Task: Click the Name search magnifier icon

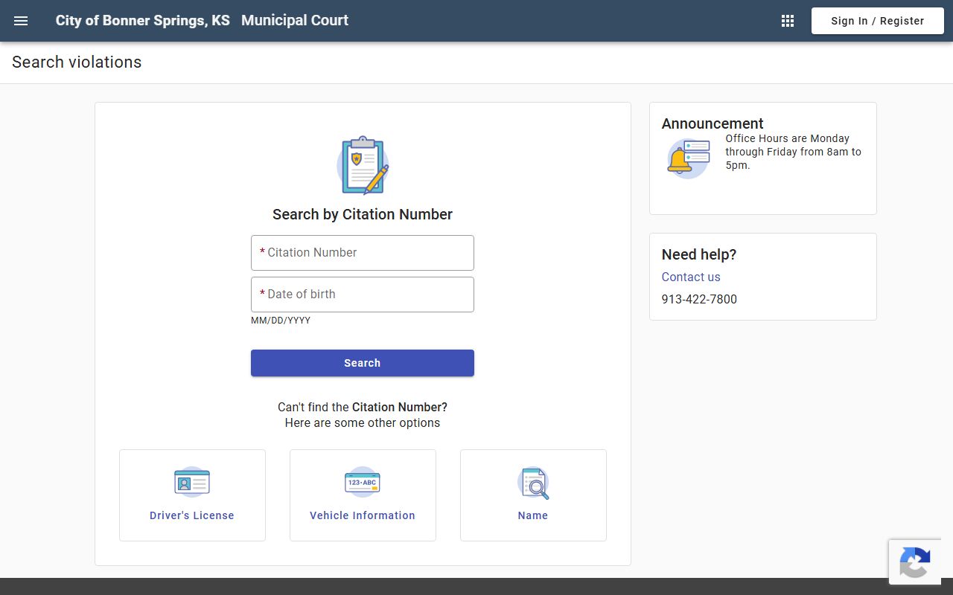Action: [533, 483]
